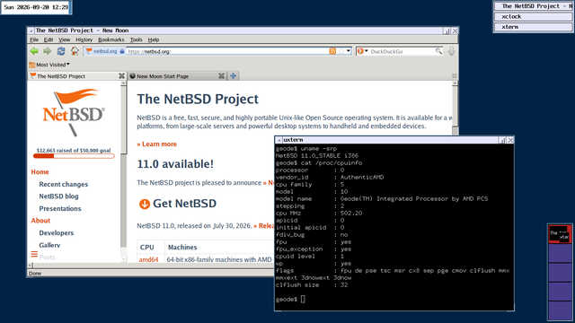Open the Edit menu
This screenshot has height=323, width=575.
pyautogui.click(x=49, y=39)
